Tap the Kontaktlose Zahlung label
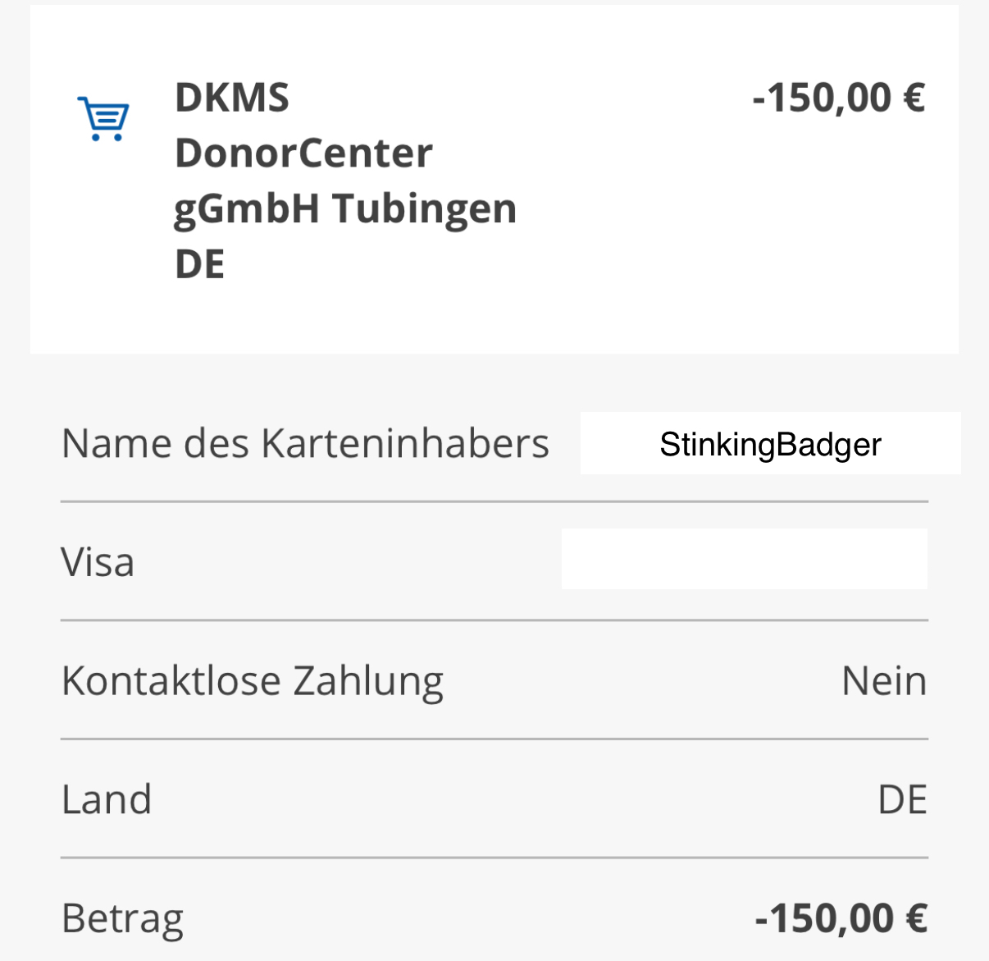 (253, 681)
